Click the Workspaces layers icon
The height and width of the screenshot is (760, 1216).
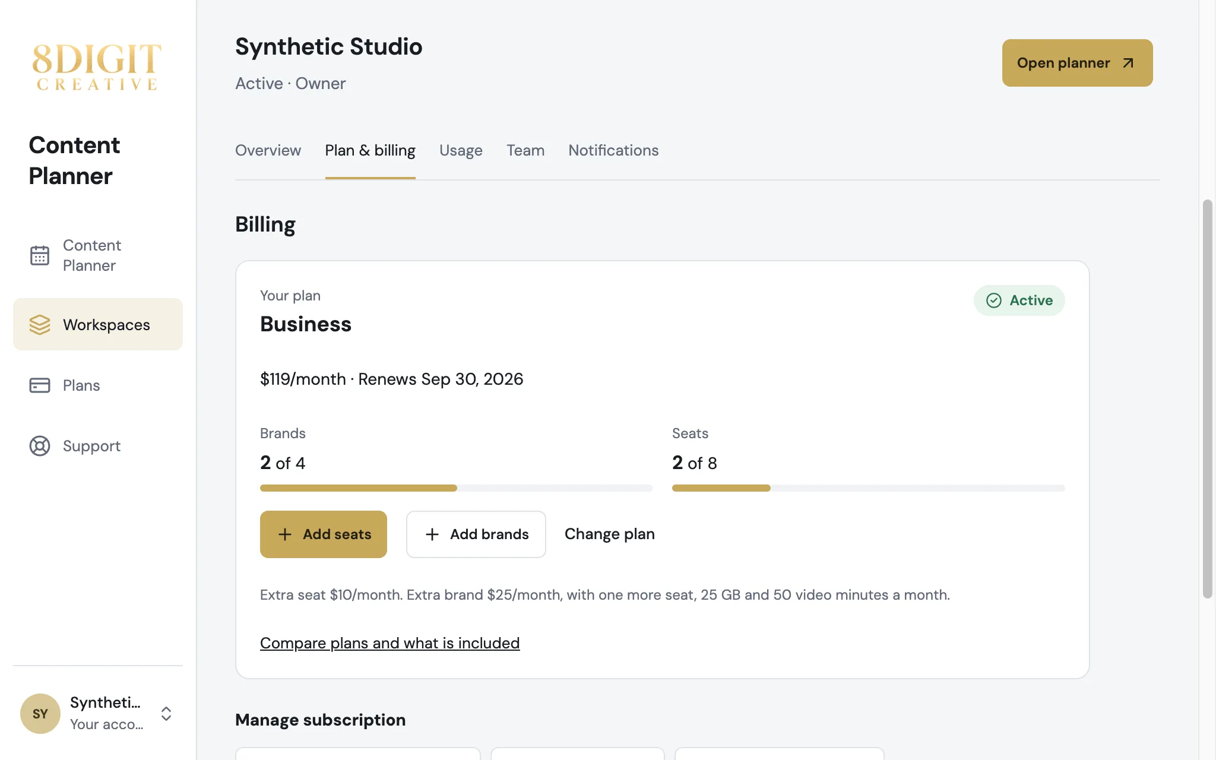(x=40, y=325)
